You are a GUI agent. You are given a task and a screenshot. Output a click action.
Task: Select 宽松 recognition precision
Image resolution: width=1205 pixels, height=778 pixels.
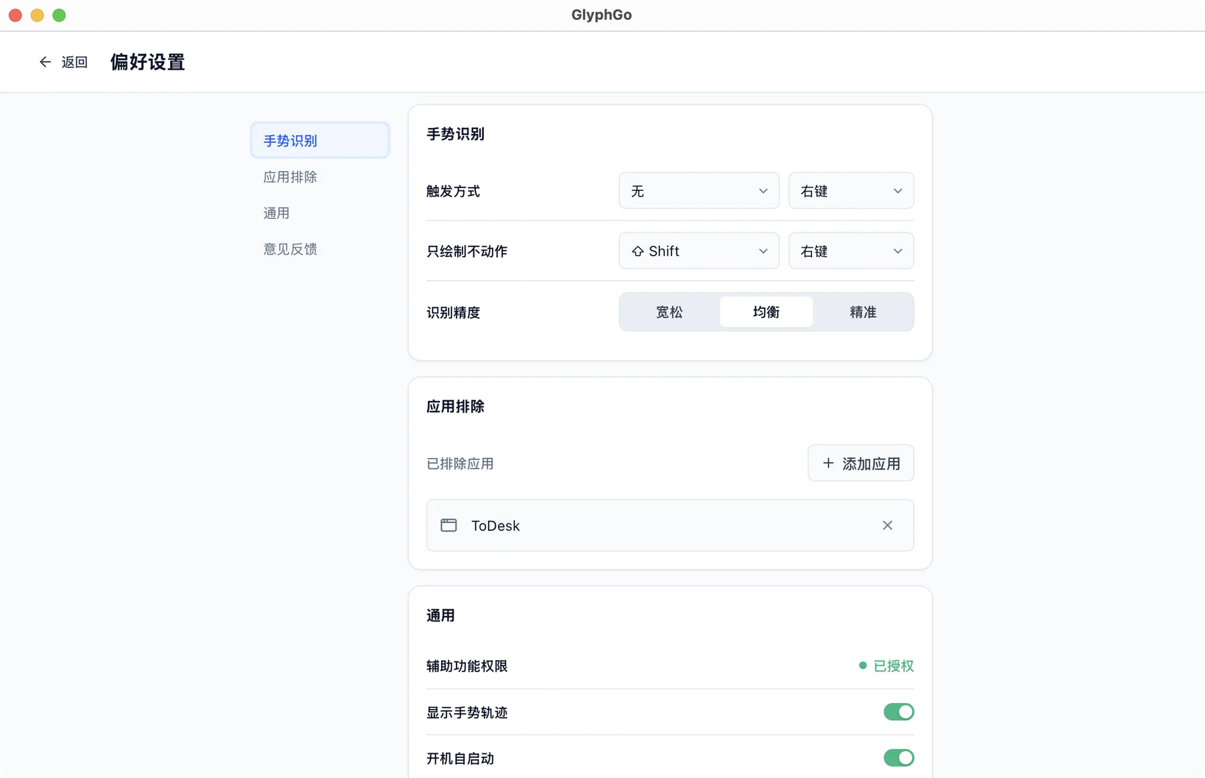[669, 312]
